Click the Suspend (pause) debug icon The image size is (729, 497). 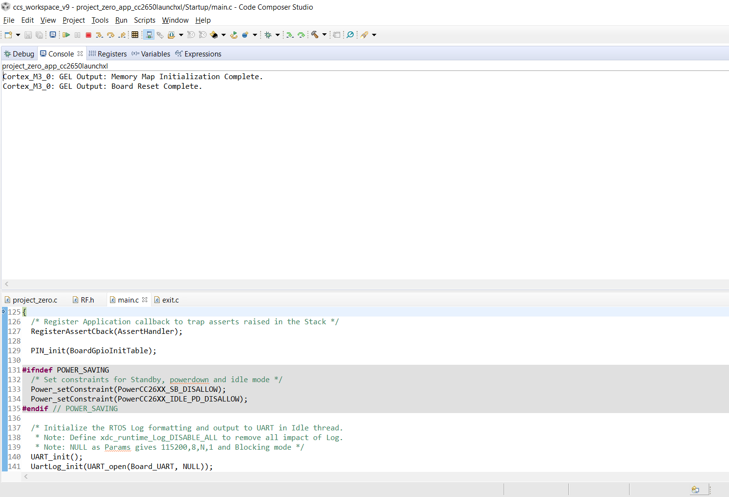pyautogui.click(x=77, y=35)
